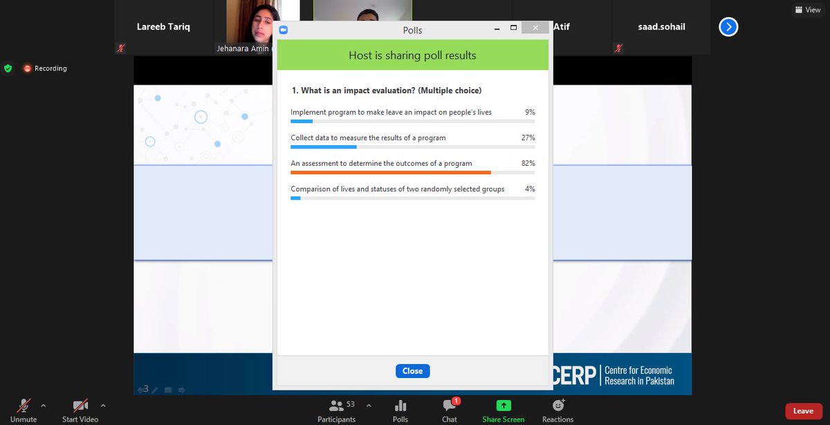
Task: Start Video from the toolbar
Action: point(80,410)
